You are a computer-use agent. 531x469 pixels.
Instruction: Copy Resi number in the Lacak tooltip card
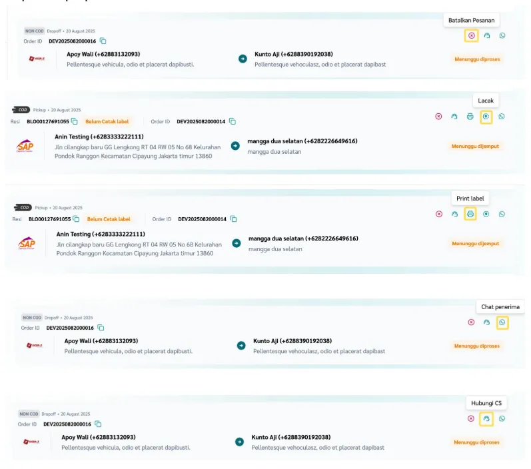tap(75, 121)
